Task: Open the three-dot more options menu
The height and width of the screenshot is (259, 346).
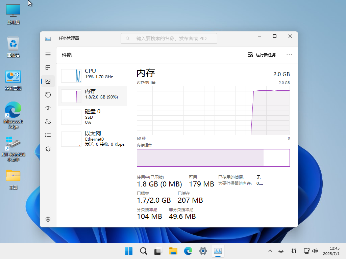Action: (x=289, y=55)
